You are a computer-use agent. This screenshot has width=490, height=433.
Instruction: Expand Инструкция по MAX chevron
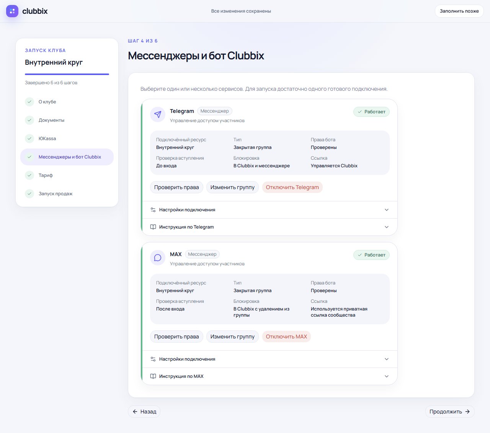click(x=387, y=376)
